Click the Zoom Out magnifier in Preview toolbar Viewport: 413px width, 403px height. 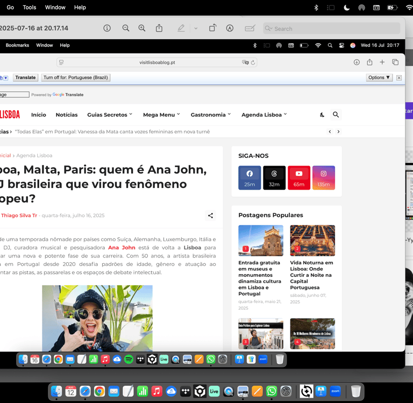(126, 28)
